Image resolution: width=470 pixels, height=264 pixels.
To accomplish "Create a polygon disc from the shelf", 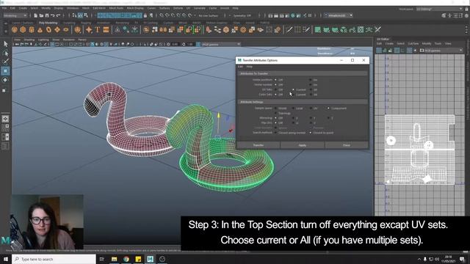I will tap(65, 29).
